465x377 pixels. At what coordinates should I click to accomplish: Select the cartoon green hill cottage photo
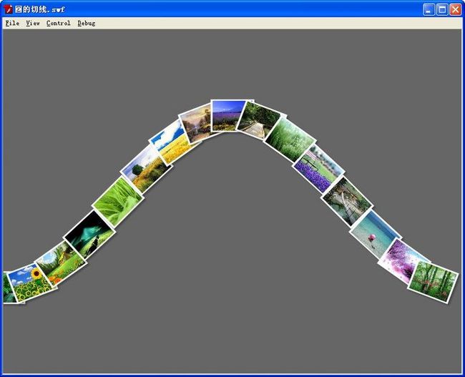61,263
